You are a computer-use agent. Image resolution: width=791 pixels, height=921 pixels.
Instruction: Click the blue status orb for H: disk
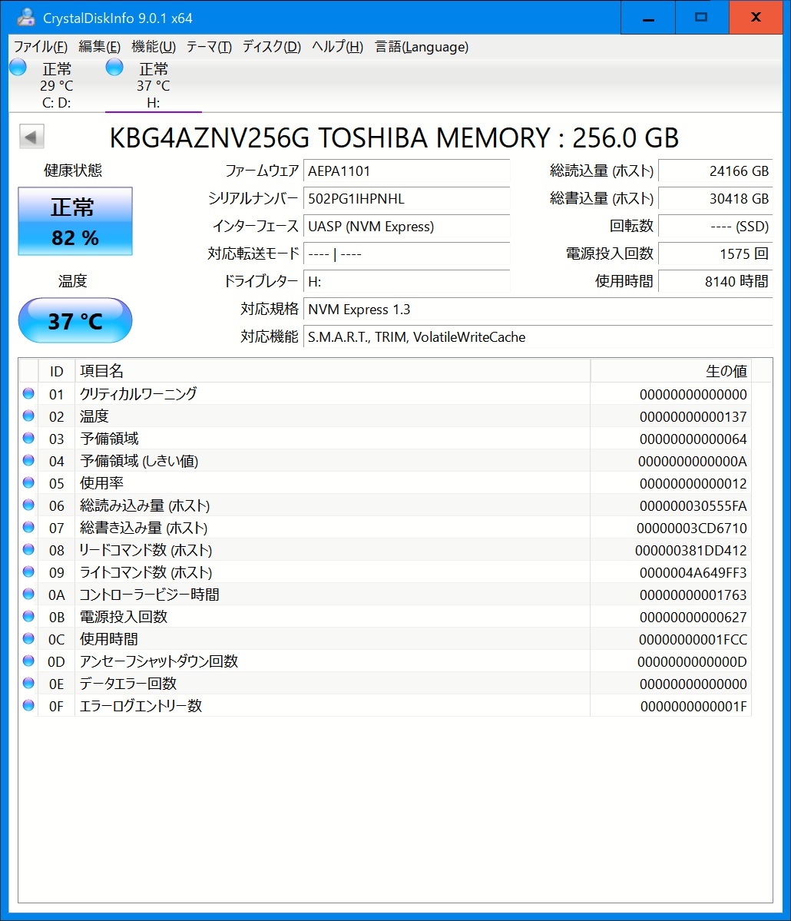[114, 68]
